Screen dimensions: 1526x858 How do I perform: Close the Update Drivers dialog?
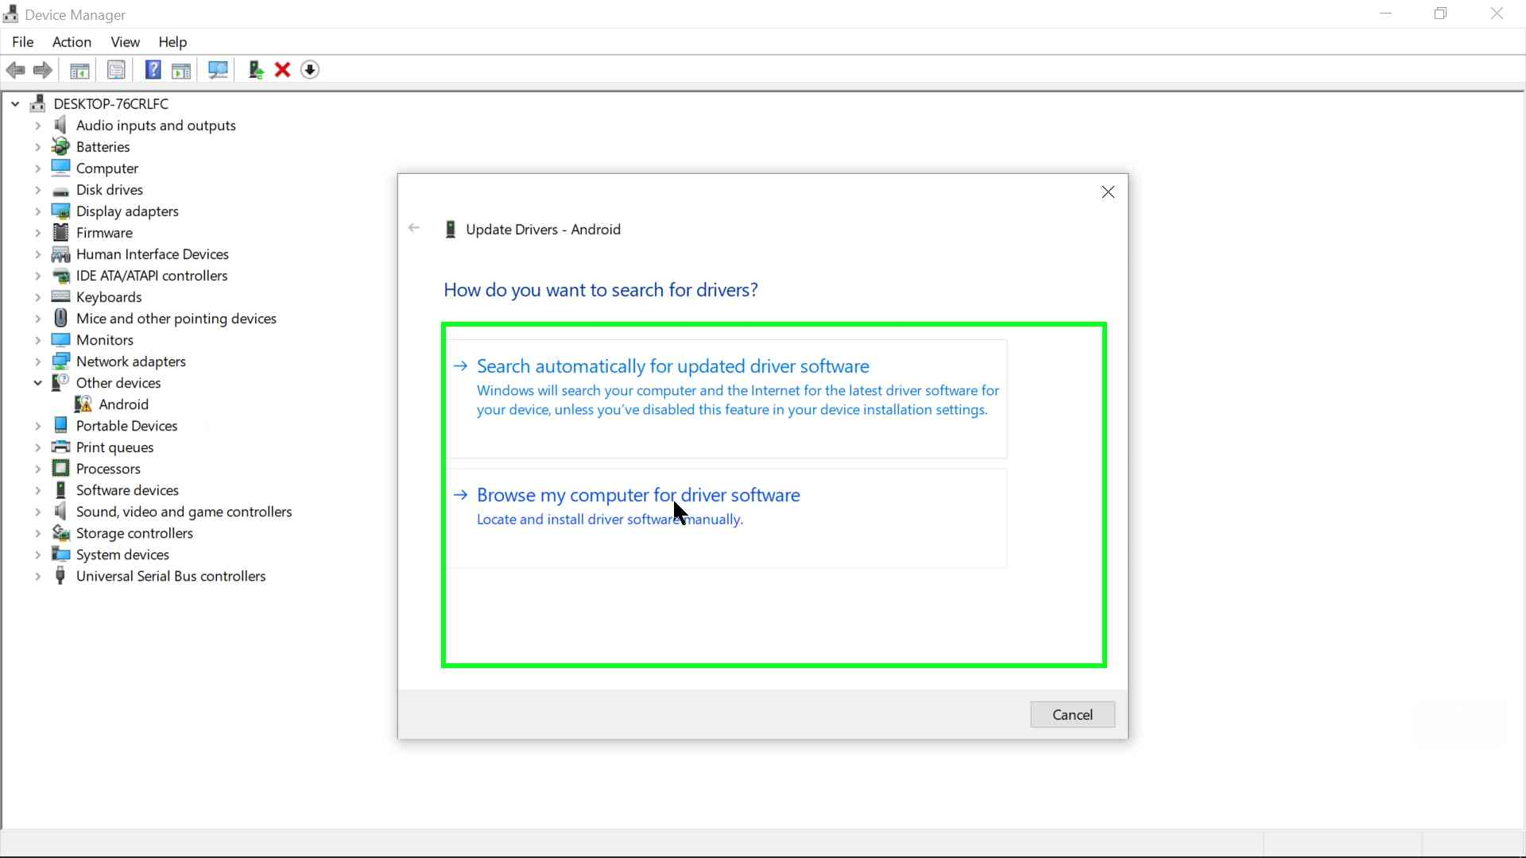click(x=1108, y=192)
